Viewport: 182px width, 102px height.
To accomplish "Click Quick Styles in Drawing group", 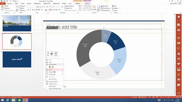I will tap(99, 8).
